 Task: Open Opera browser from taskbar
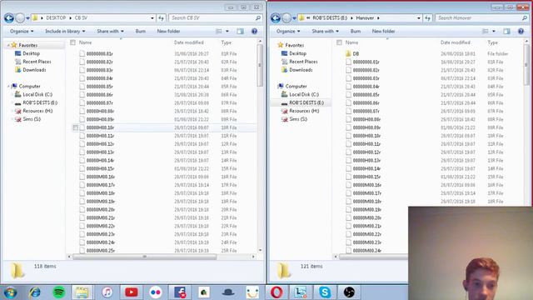(276, 292)
